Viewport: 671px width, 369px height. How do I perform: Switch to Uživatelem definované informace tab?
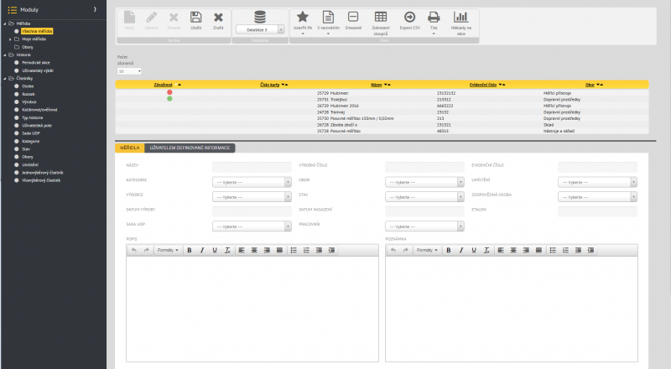point(190,148)
